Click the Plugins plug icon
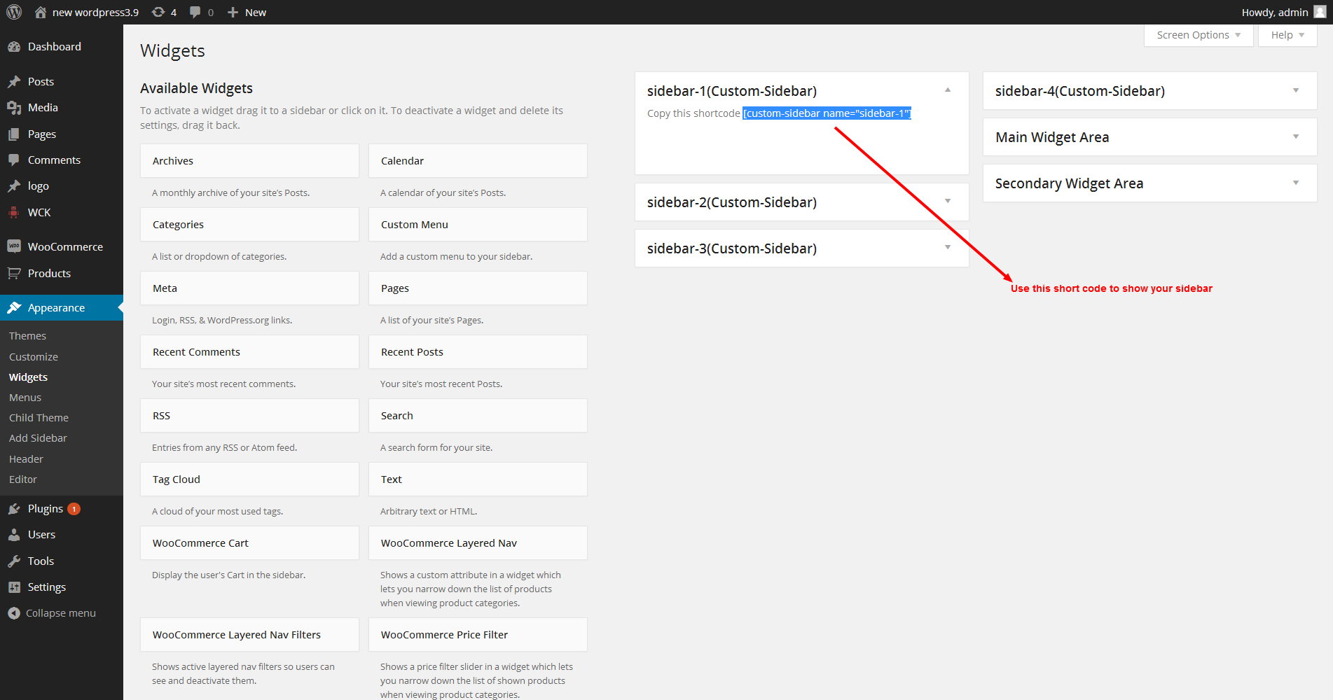Viewport: 1333px width, 700px height. [14, 509]
